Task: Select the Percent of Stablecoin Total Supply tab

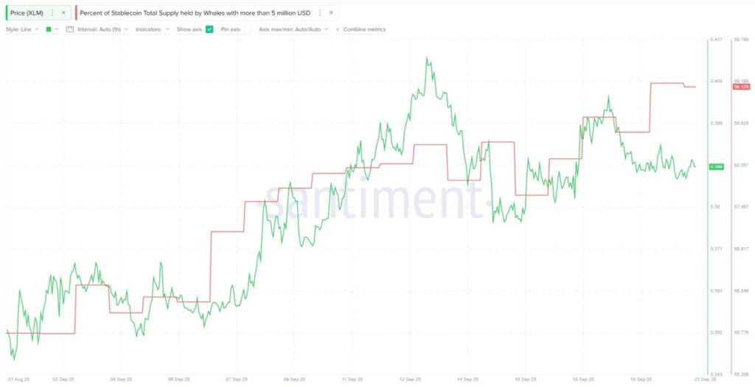Action: pos(196,13)
